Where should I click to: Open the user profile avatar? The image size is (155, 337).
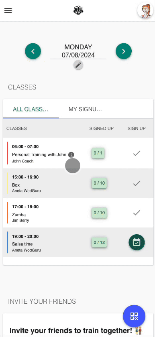tap(145, 10)
